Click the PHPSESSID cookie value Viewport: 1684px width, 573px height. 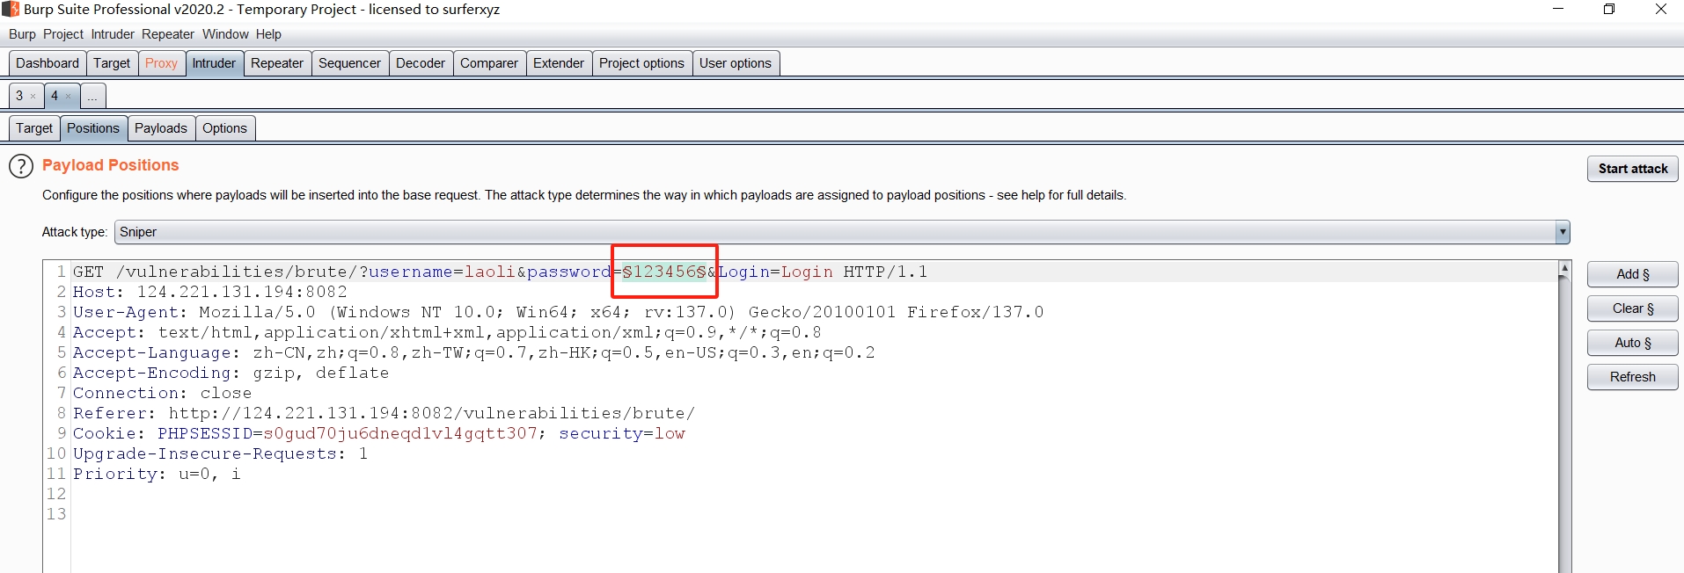pos(400,433)
